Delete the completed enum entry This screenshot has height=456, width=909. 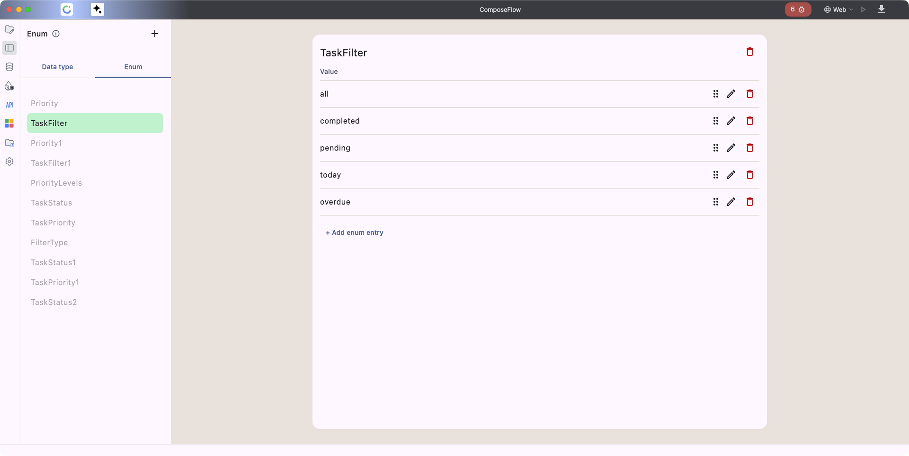[750, 121]
